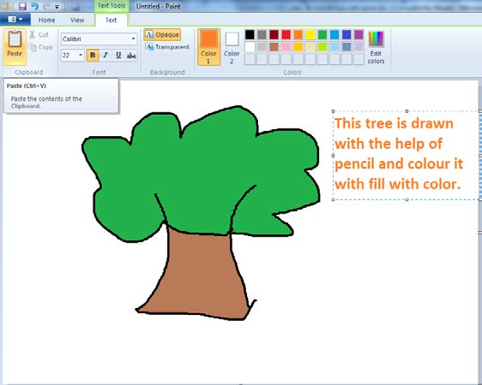Pick the light turquoise color swatch

[334, 47]
